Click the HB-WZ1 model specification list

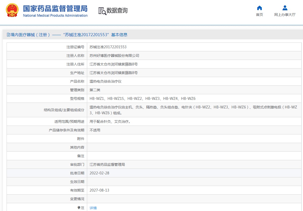coord(143,99)
